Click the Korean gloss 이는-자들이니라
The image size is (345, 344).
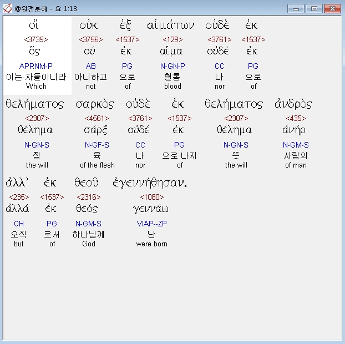pyautogui.click(x=36, y=77)
